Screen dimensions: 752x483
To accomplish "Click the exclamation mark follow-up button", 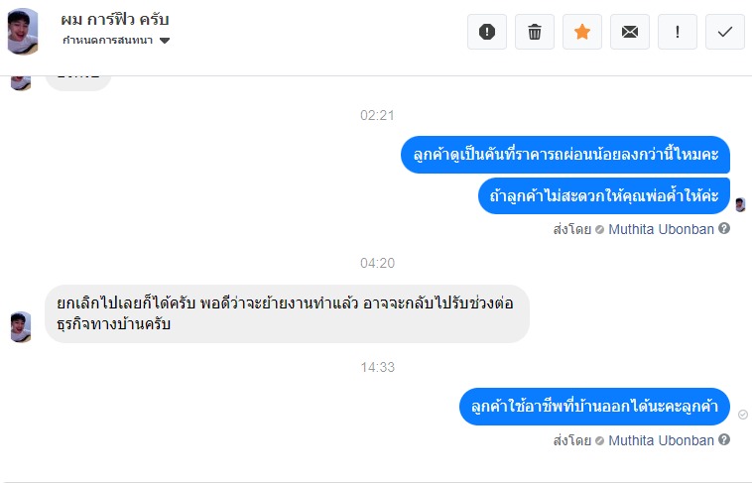I will tap(678, 32).
